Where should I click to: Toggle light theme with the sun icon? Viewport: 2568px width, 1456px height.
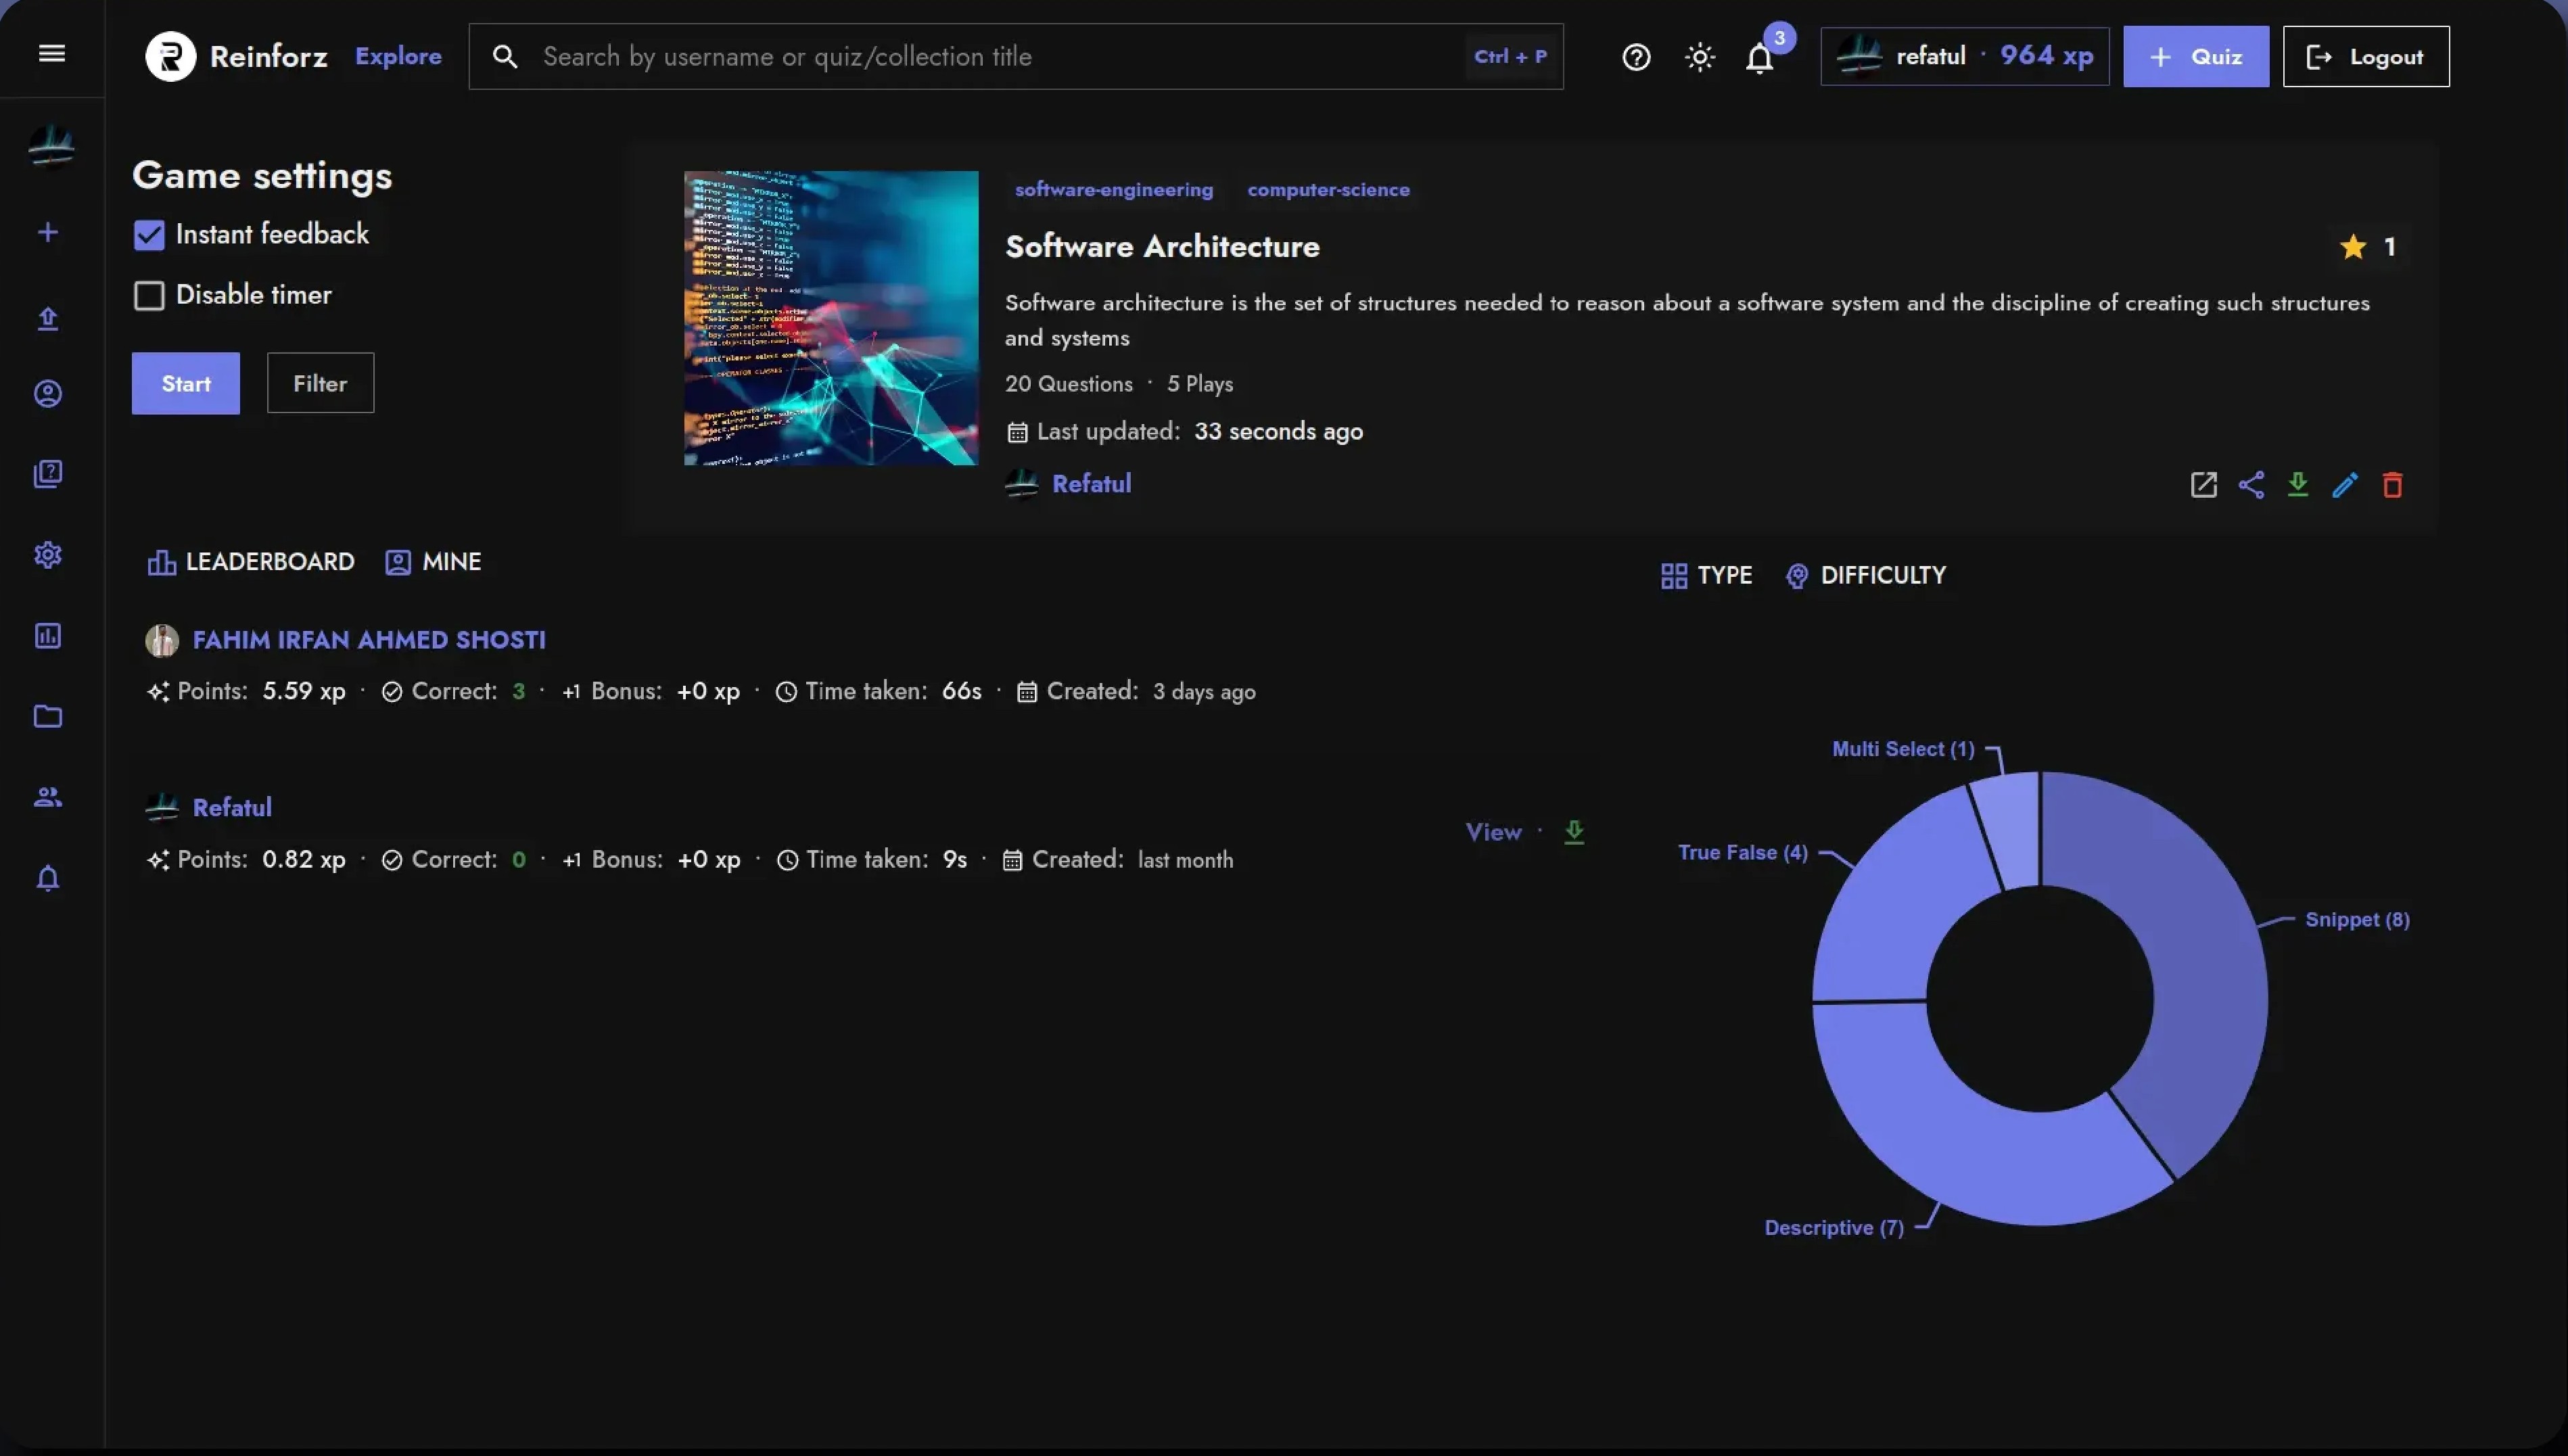tap(1699, 57)
